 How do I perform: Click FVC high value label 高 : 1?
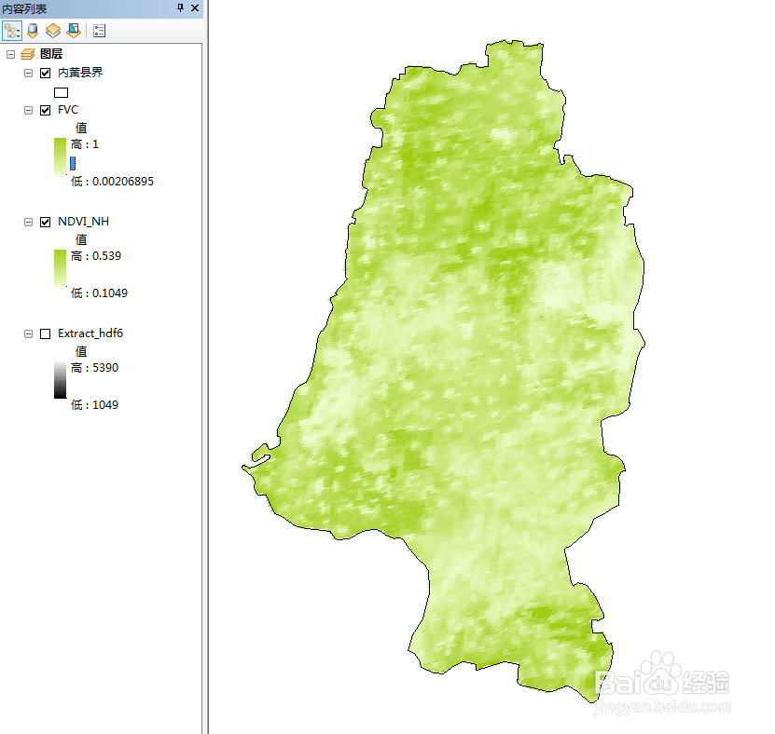(x=85, y=144)
